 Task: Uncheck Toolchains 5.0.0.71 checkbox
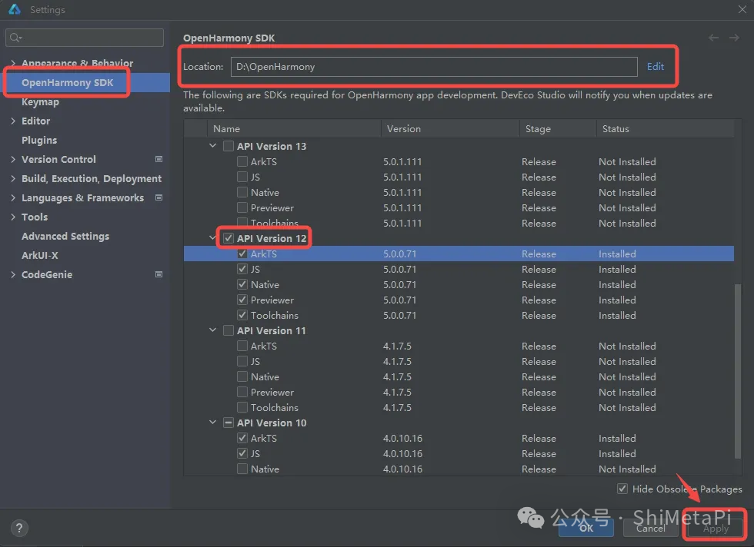coord(242,315)
